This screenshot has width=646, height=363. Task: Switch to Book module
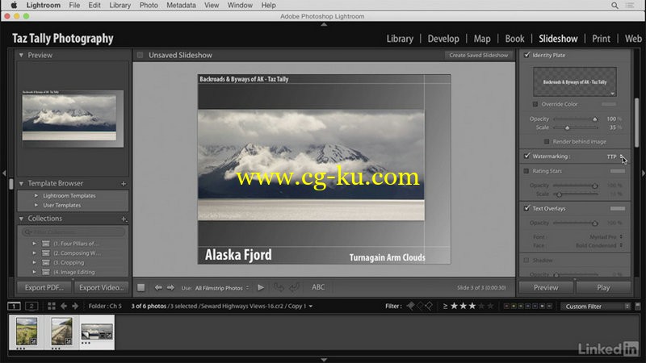click(514, 39)
